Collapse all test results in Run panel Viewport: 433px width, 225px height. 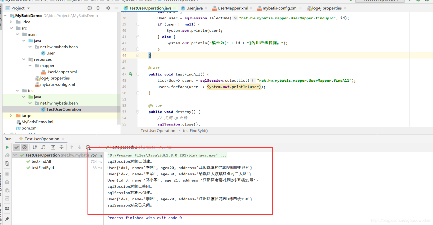coord(61,147)
